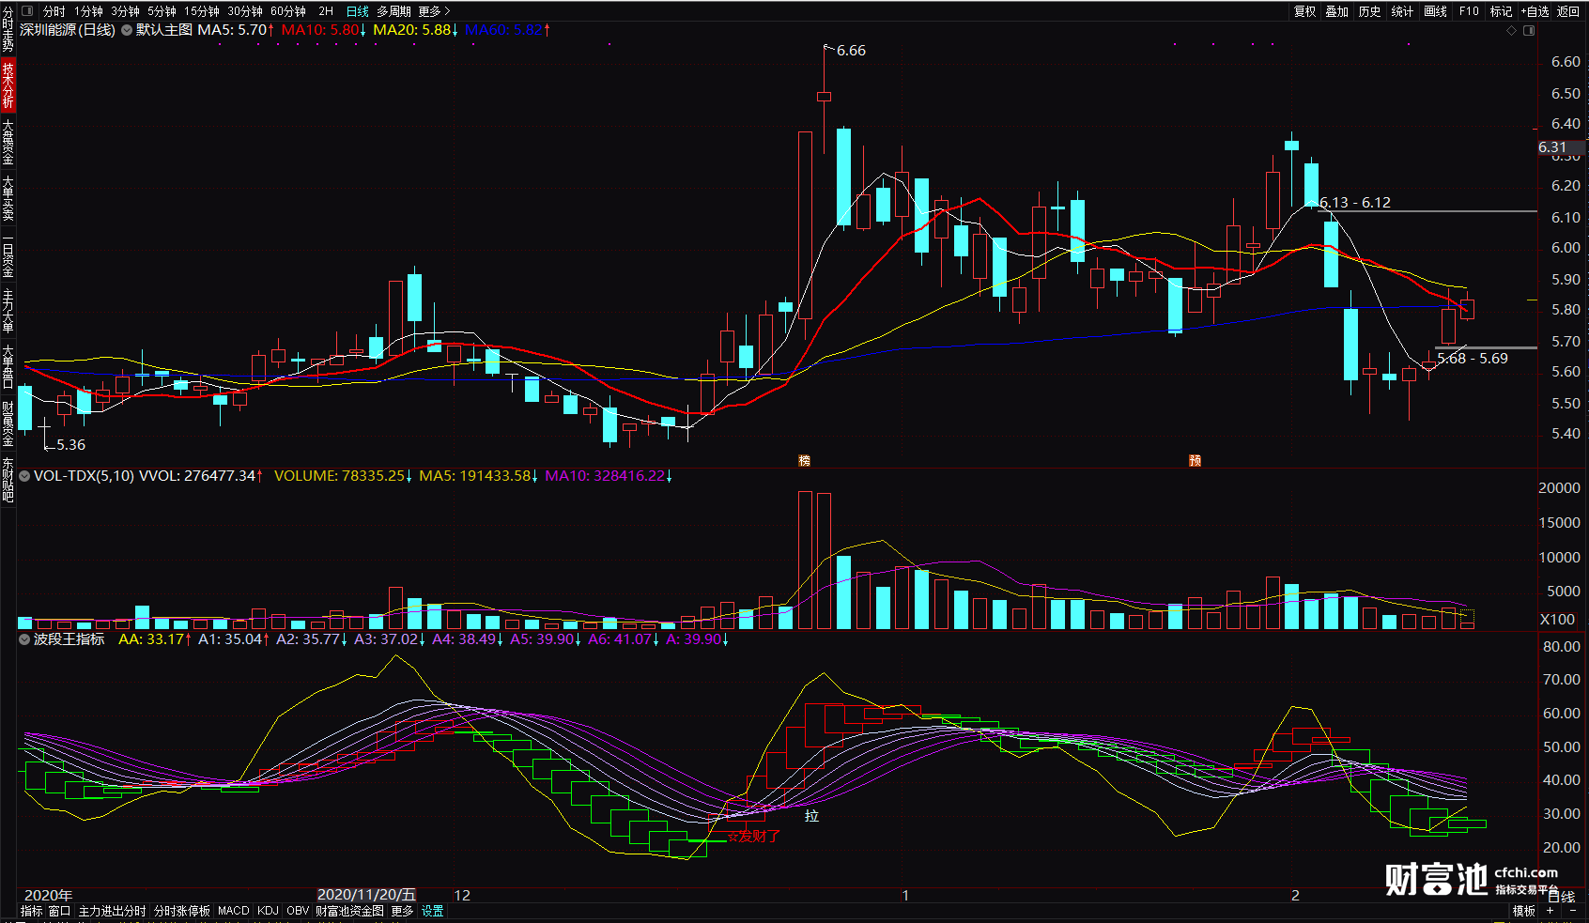
Task: Click the 默认主图 label
Action: click(164, 30)
